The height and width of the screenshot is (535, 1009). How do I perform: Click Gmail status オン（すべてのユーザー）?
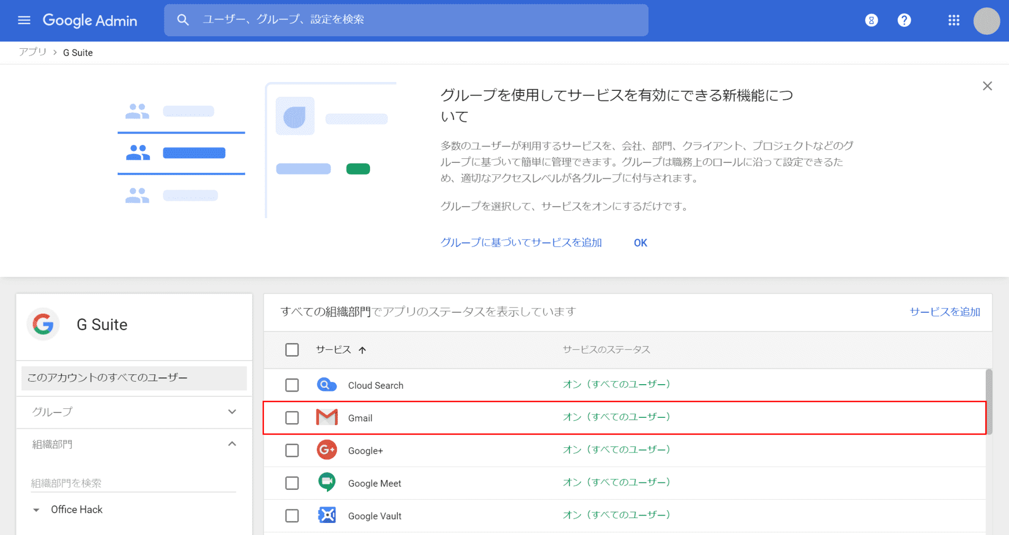[617, 417]
